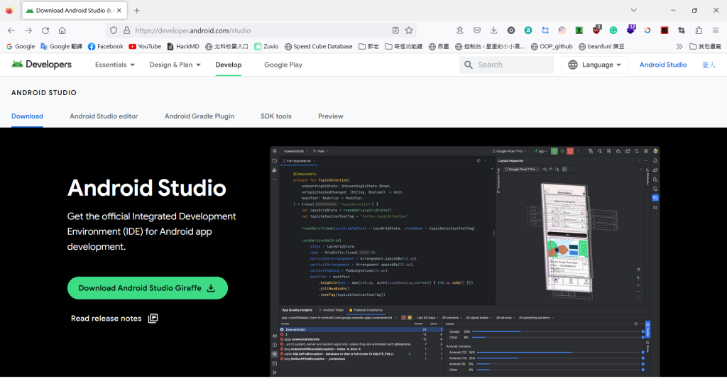Viewport: 727px width, 386px height.
Task: Open the beanfun! bookmark
Action: 601,46
